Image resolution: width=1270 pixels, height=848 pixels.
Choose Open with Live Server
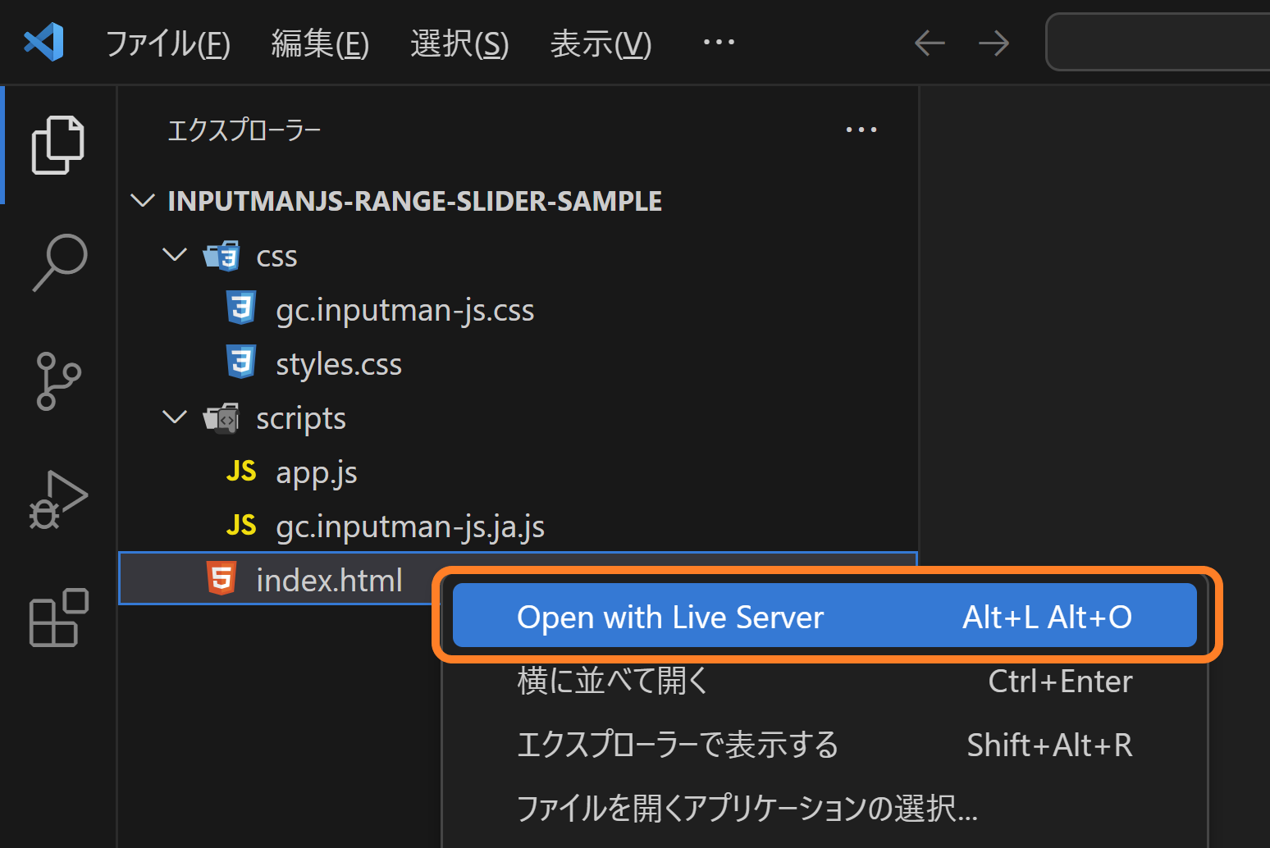coord(825,616)
